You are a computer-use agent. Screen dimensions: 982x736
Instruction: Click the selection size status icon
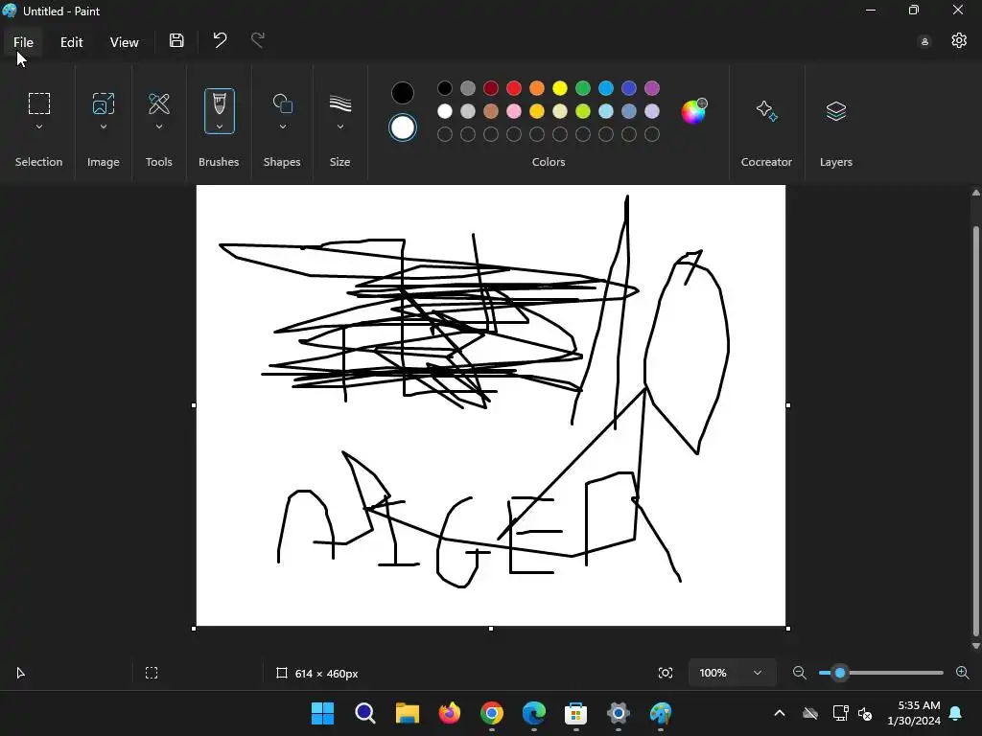pos(152,673)
